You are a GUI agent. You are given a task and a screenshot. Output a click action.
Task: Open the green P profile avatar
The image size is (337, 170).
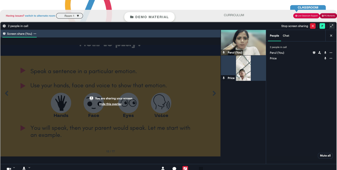click(x=322, y=26)
